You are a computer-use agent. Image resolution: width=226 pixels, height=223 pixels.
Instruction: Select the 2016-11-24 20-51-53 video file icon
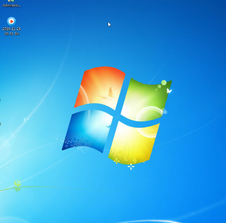pyautogui.click(x=11, y=21)
